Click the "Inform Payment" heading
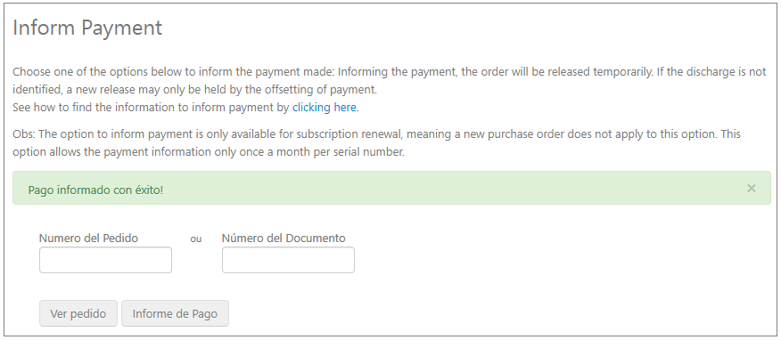This screenshot has width=781, height=340. pyautogui.click(x=87, y=28)
